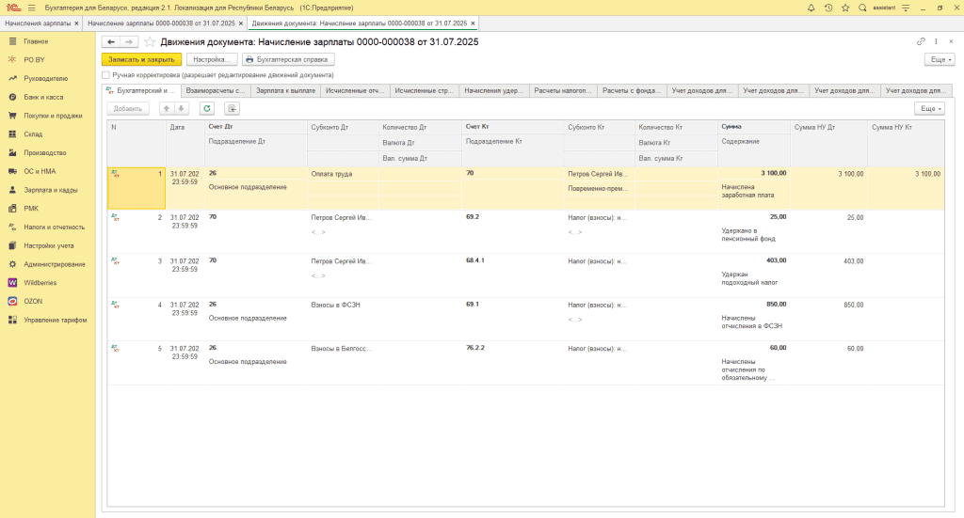Open the Настройка... button

click(212, 59)
